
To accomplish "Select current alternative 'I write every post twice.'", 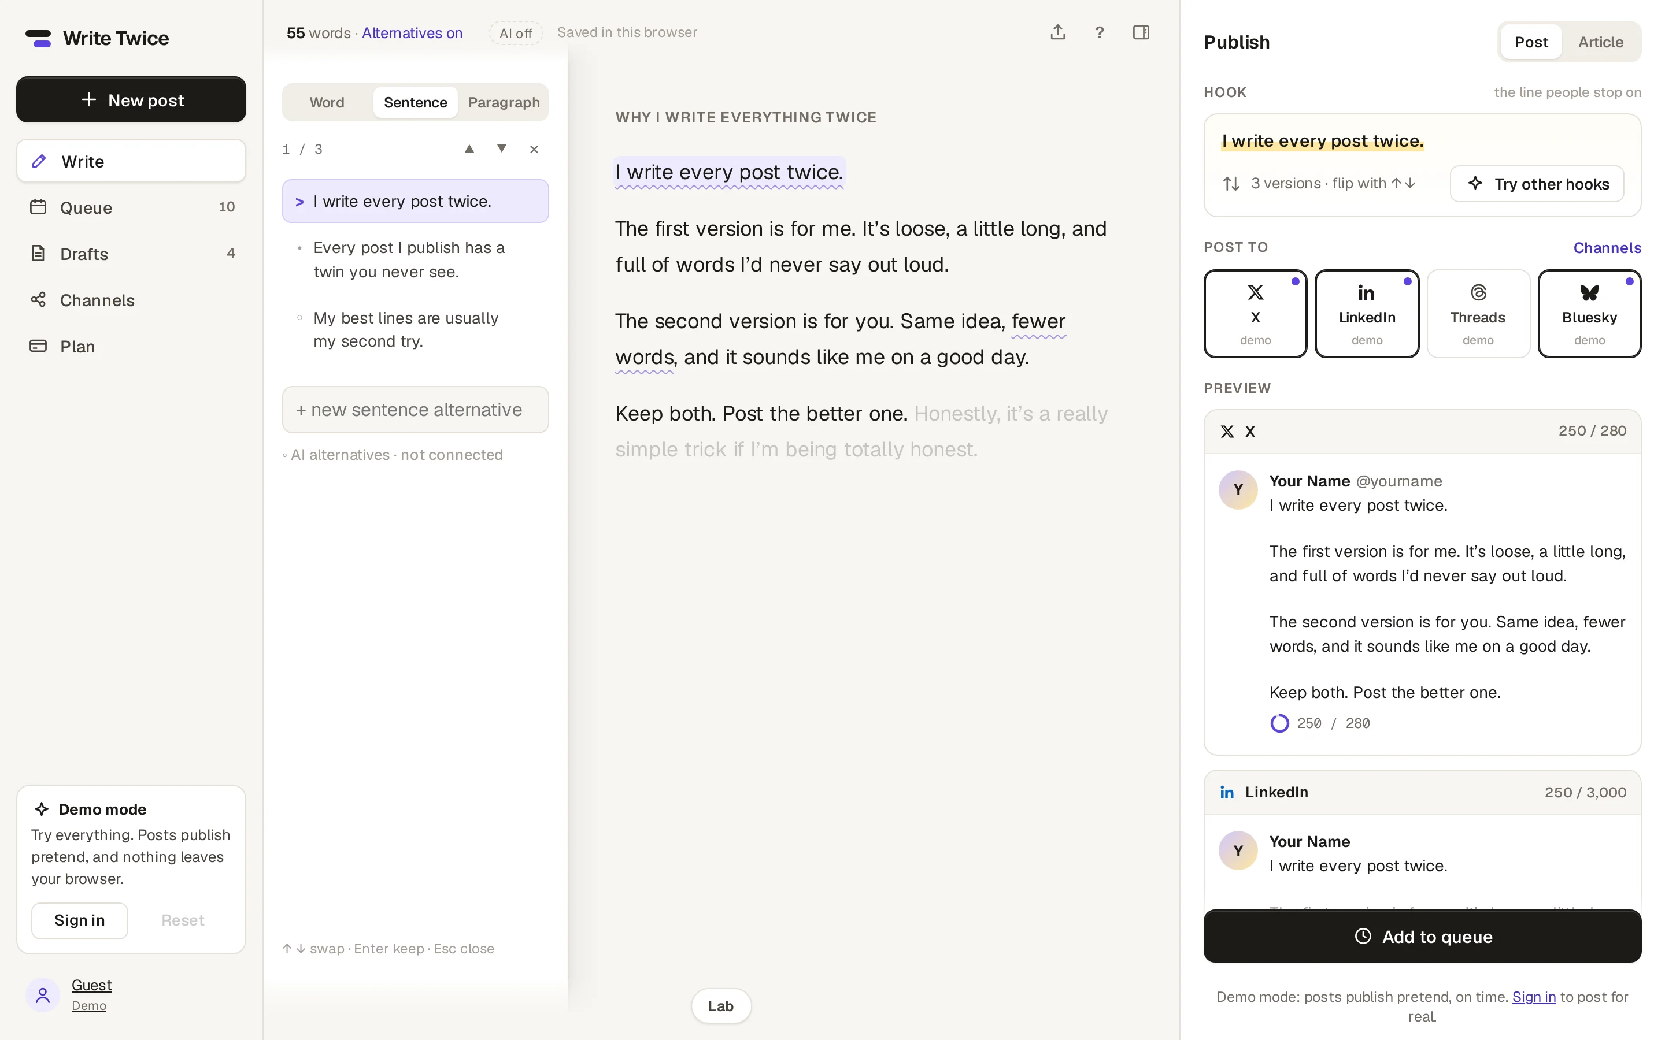I will click(x=415, y=201).
